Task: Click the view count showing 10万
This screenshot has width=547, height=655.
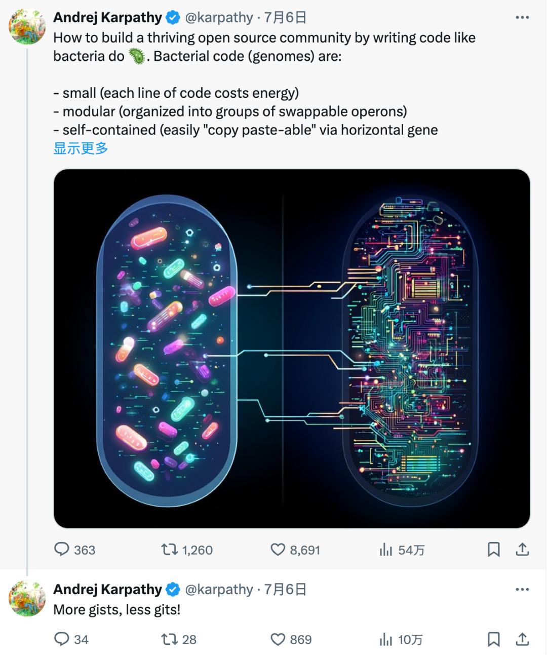Action: (388, 639)
